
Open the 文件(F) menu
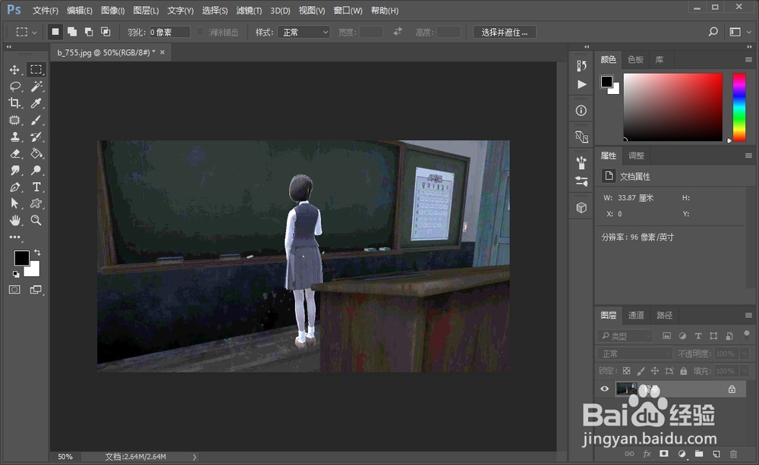[x=46, y=10]
